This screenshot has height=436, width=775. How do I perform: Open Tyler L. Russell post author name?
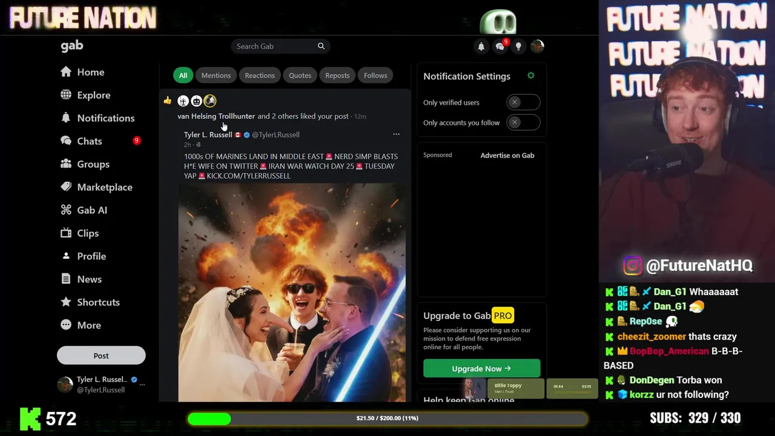tap(208, 134)
